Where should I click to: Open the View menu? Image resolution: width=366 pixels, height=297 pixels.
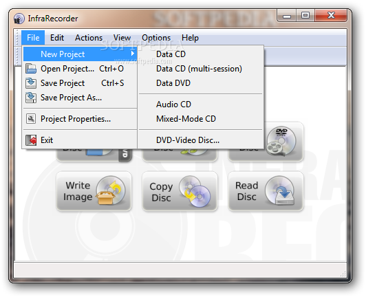point(122,38)
